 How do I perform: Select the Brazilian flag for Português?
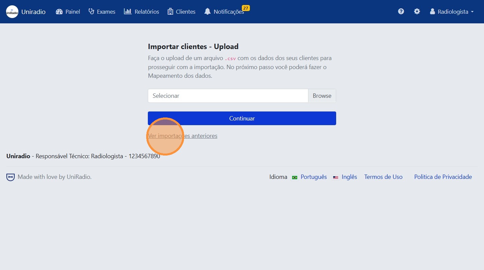294,178
